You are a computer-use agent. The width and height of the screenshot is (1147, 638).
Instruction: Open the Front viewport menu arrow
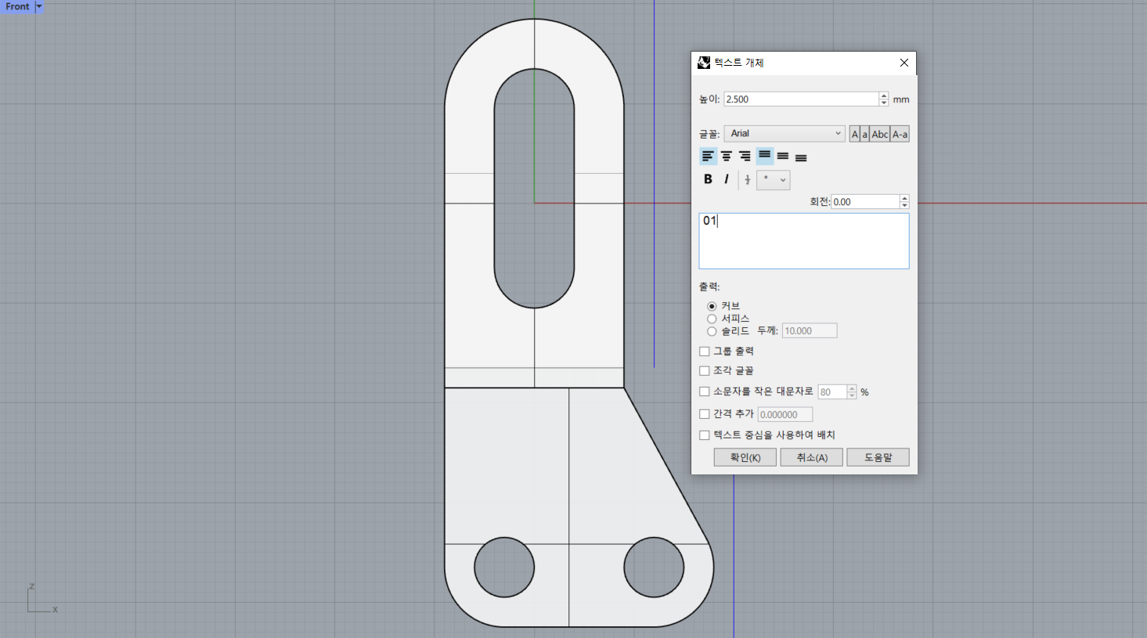click(x=39, y=6)
